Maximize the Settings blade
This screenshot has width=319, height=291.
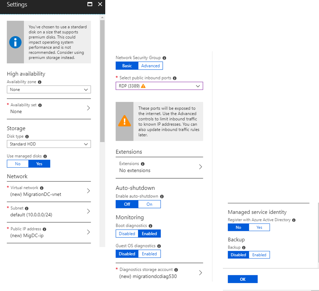(x=90, y=4)
